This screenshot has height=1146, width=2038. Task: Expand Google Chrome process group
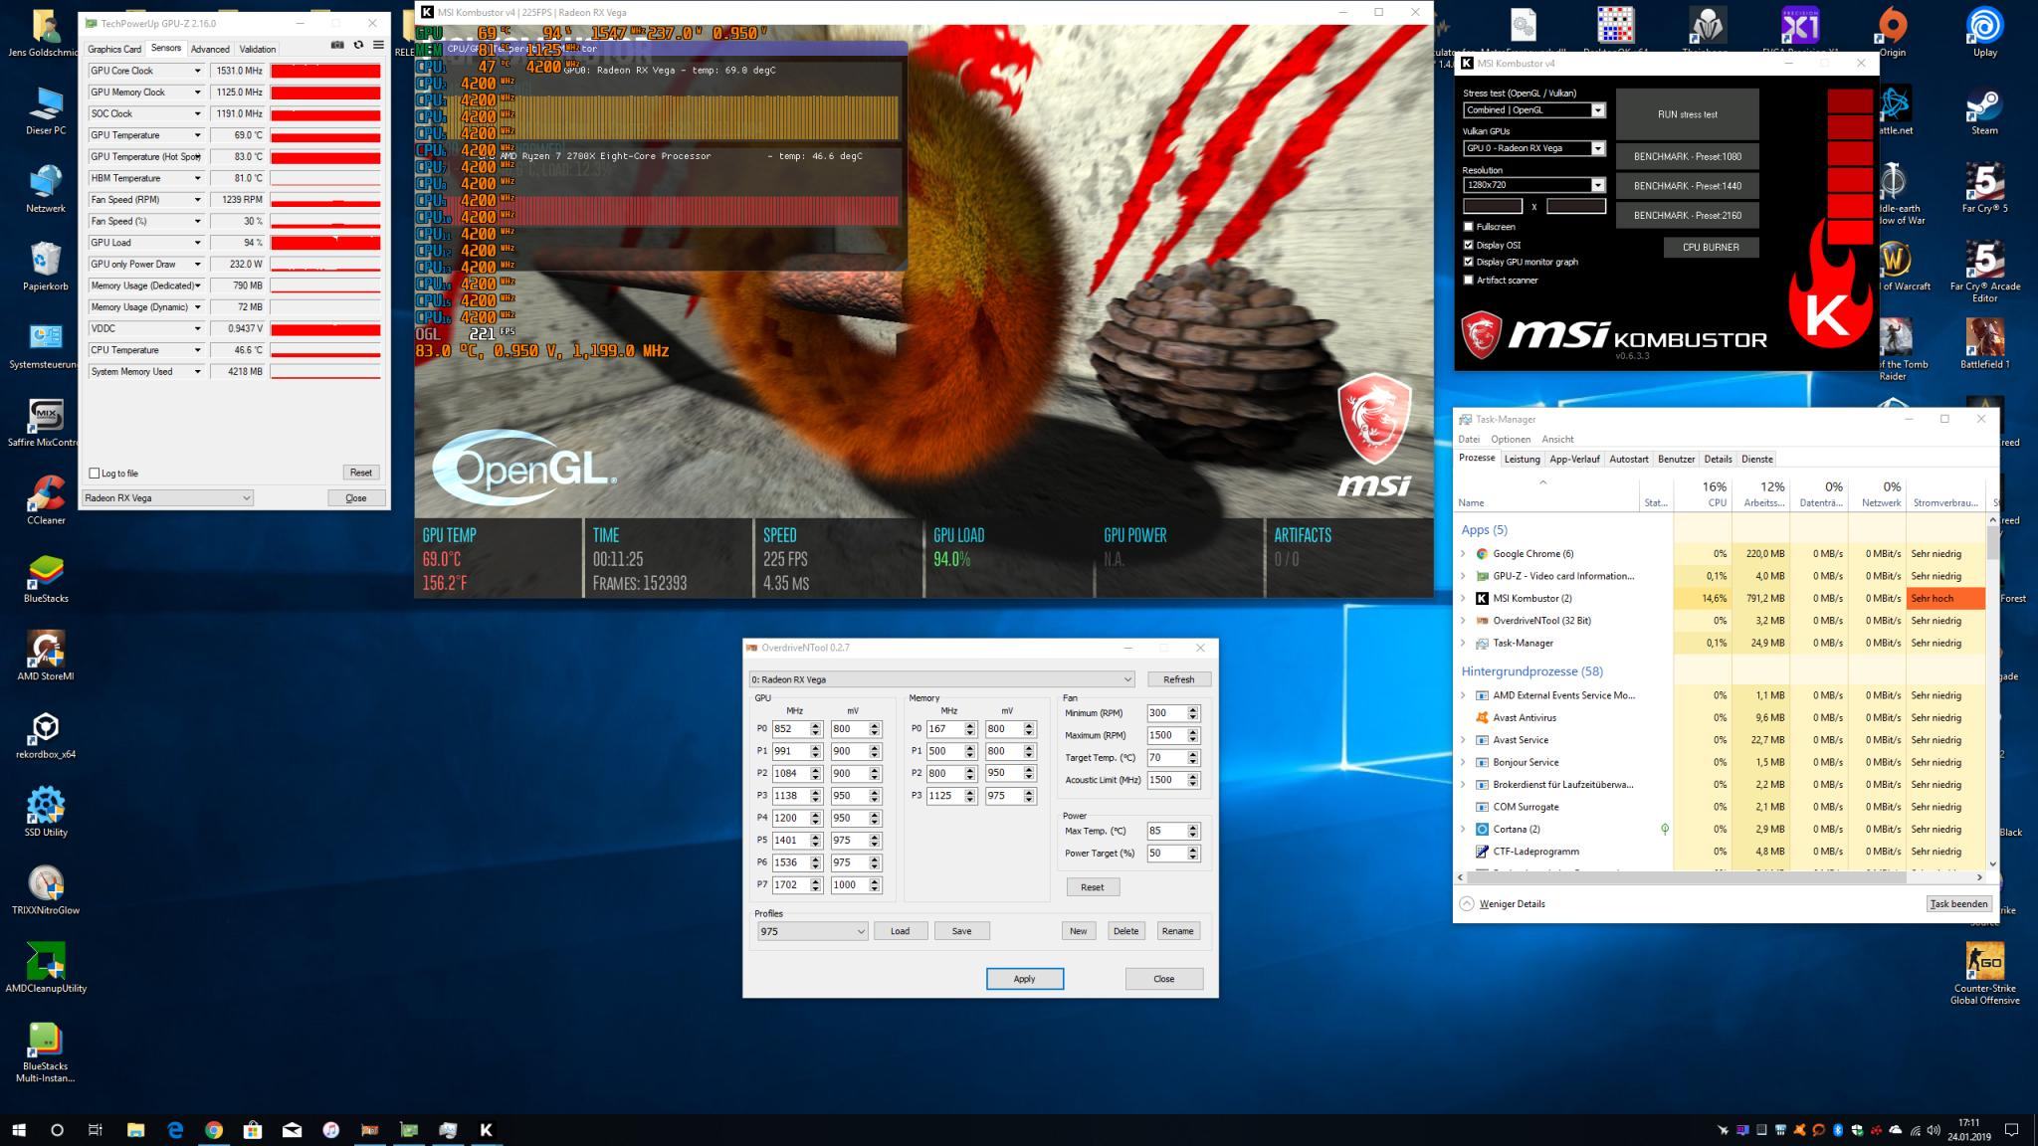click(x=1463, y=554)
